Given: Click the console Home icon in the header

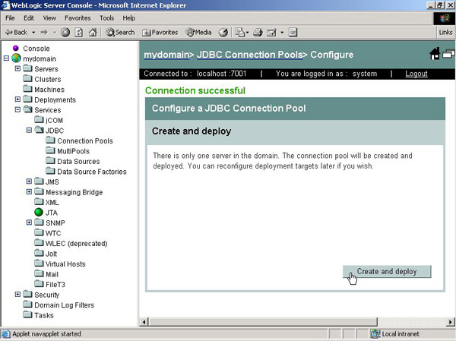Looking at the screenshot, I should [435, 54].
